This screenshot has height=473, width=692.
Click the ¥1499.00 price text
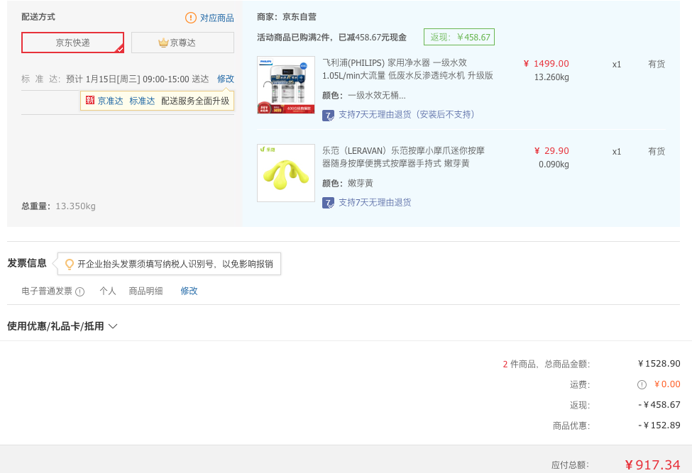point(546,64)
